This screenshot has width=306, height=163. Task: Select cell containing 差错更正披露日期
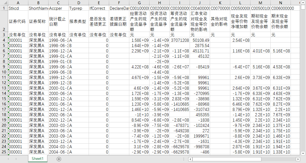pos(119,21)
